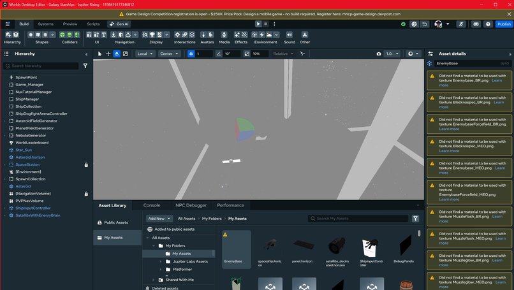Open the NPC Debugger tab
The width and height of the screenshot is (514, 290).
(x=191, y=205)
